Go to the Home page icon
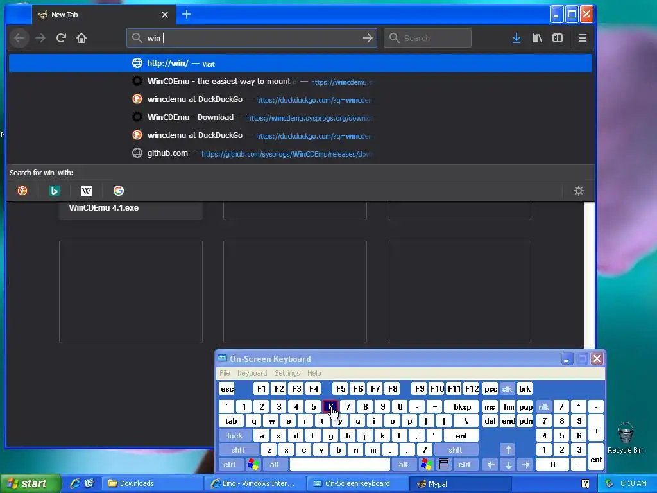Image resolution: width=657 pixels, height=493 pixels. click(x=81, y=38)
